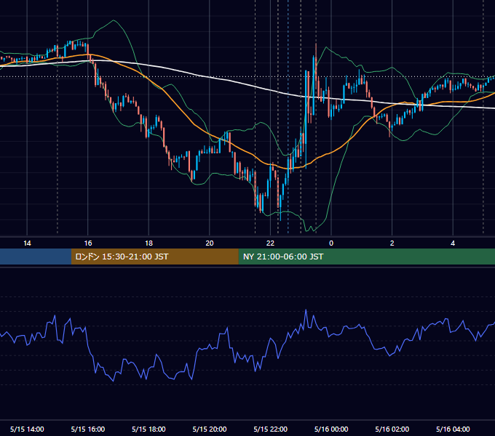Click the NY 21:00-06:00 JST session bar
The image size is (495, 436).
[366, 257]
